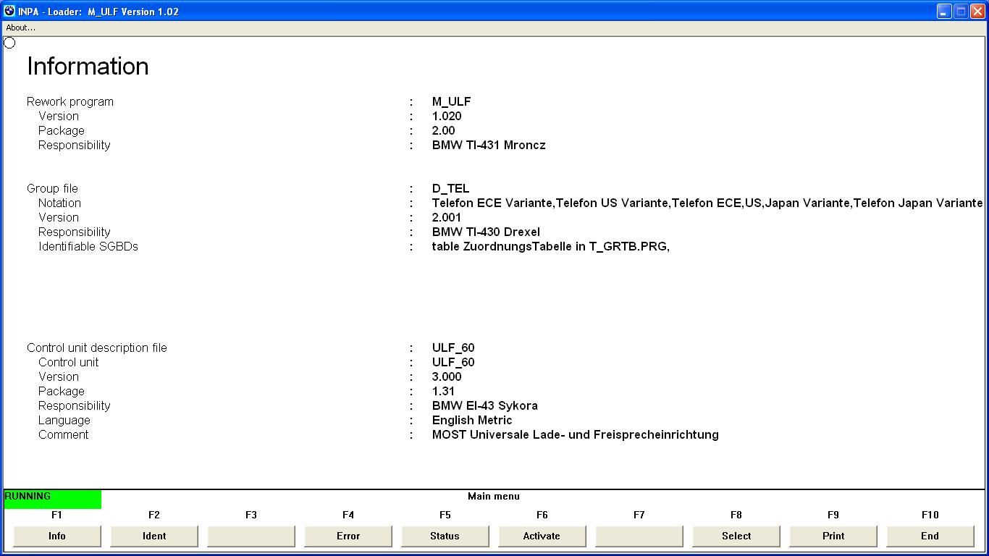Maximize the INPA window
Viewport: 989px width, 556px height.
point(961,11)
